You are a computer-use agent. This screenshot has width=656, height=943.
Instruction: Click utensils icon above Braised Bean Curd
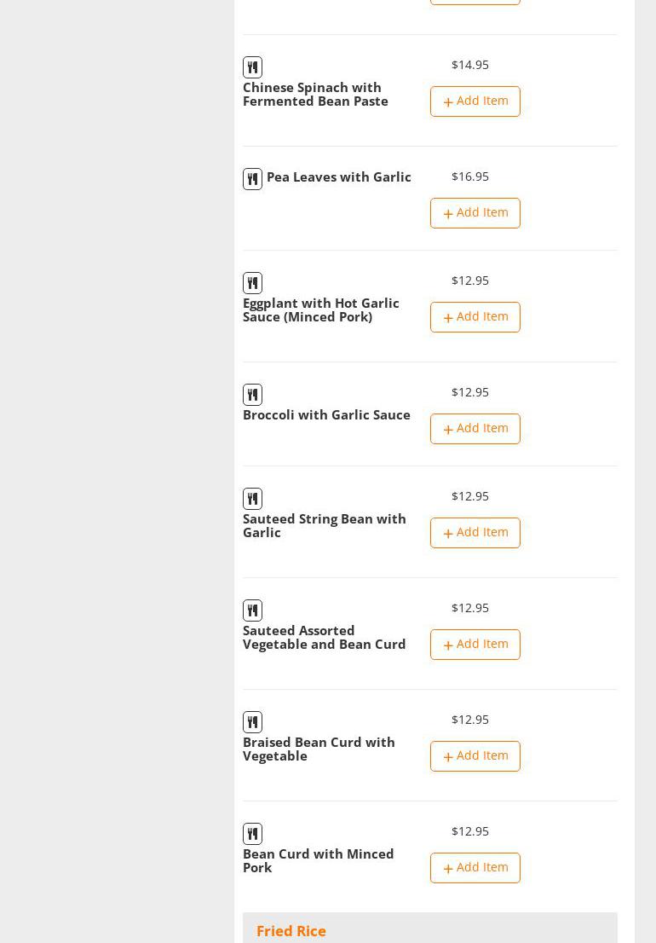coord(252,722)
